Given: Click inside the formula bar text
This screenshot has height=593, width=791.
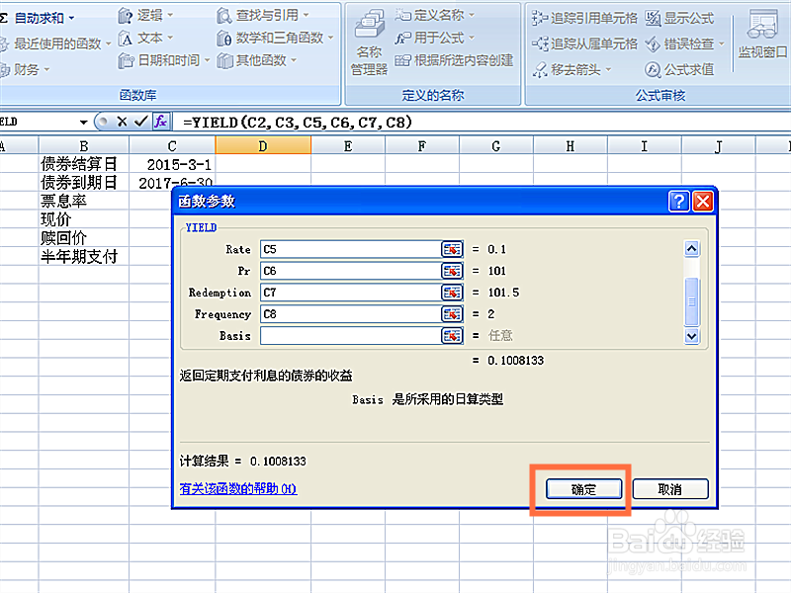Looking at the screenshot, I should pos(298,122).
